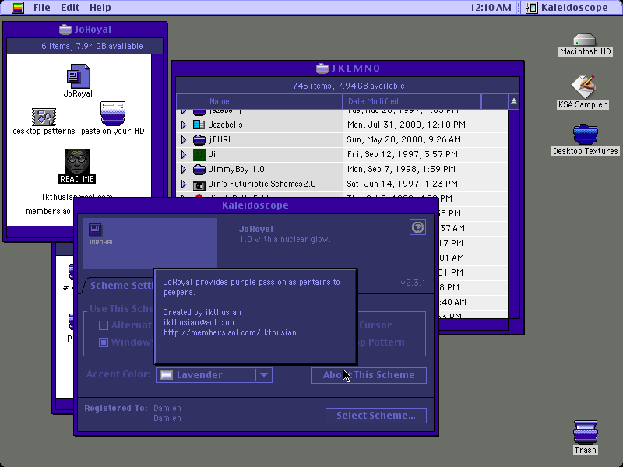Click the Lavender color swatch
Image resolution: width=623 pixels, height=467 pixels.
click(167, 375)
